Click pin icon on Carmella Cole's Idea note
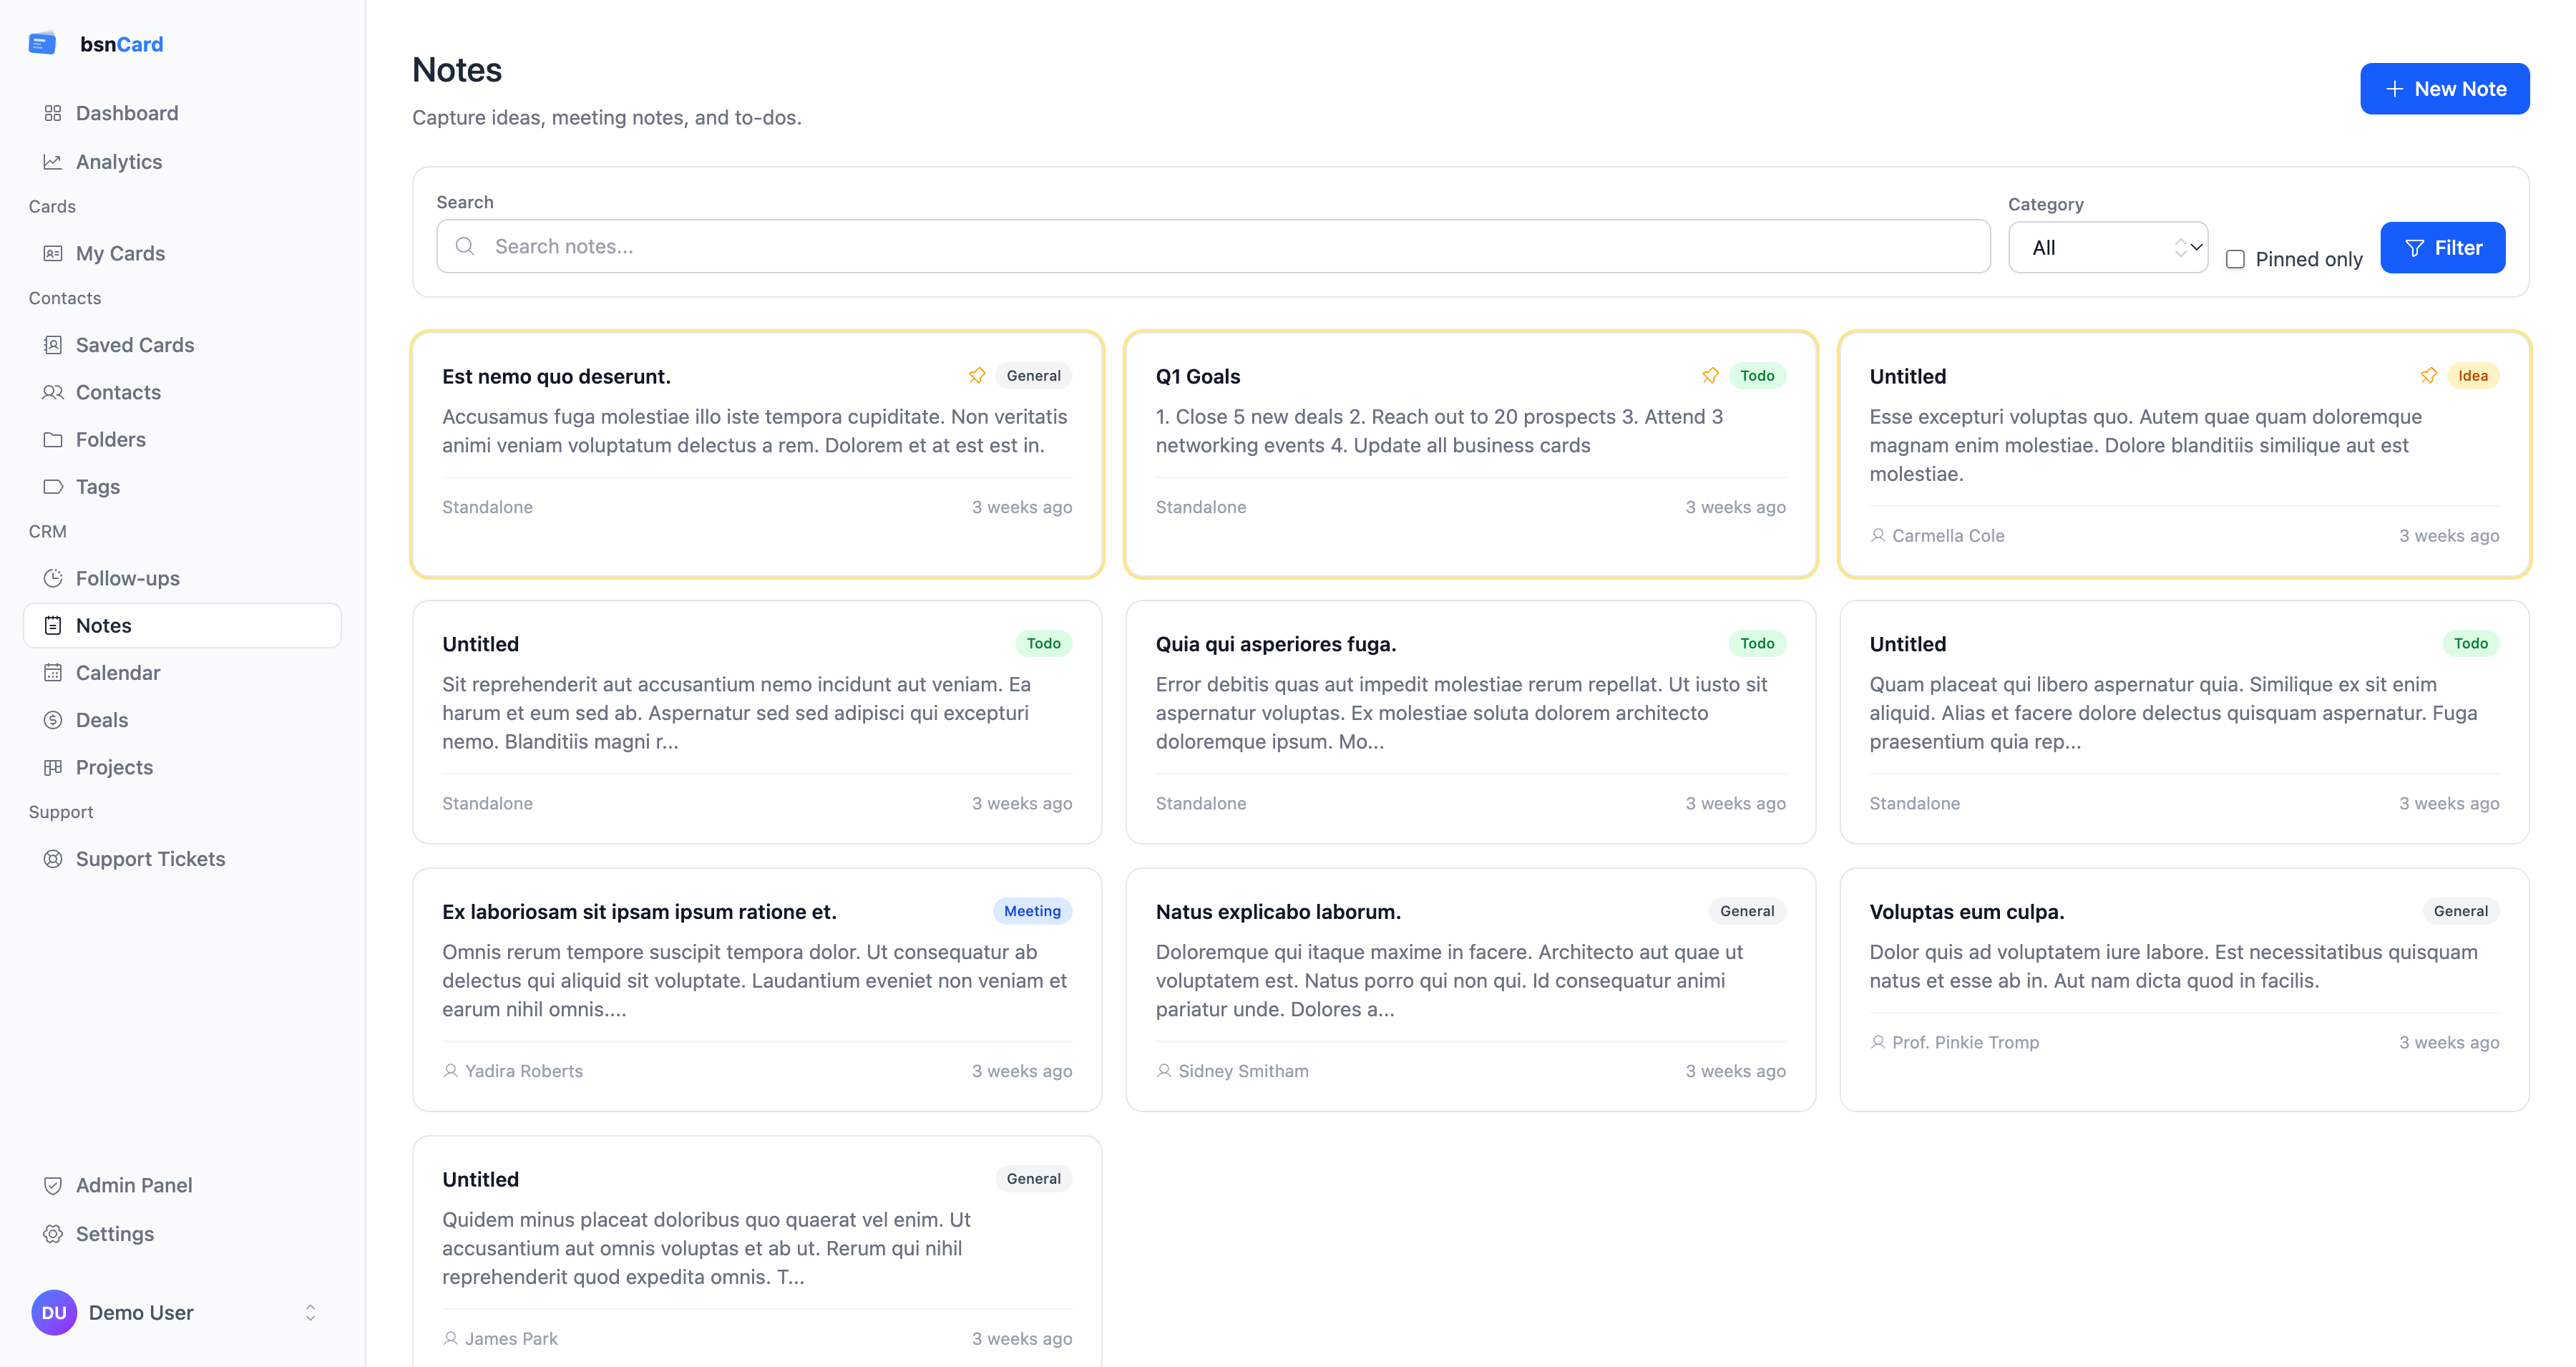The height and width of the screenshot is (1367, 2576). pos(2429,376)
